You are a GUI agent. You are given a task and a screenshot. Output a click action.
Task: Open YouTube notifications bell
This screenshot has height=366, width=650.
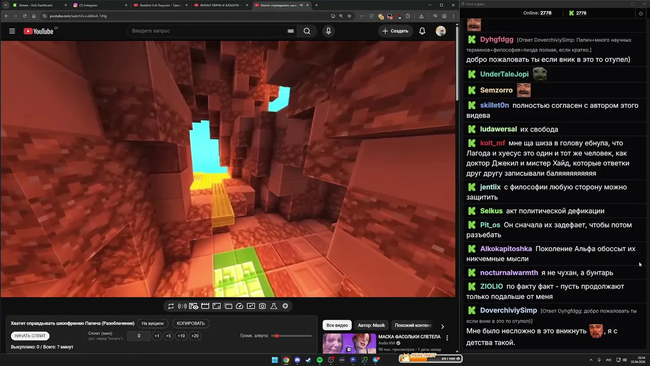[422, 31]
